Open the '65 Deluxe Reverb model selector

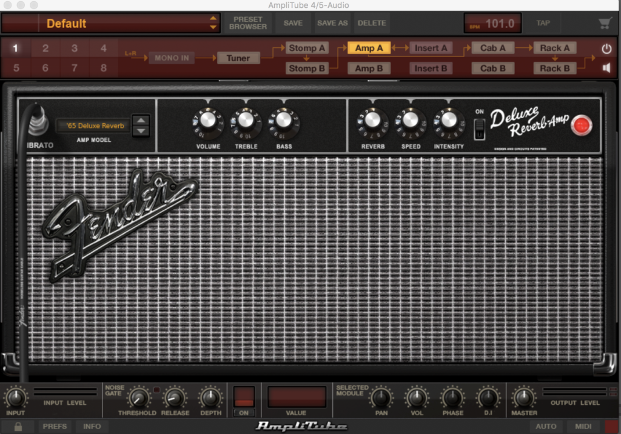(93, 126)
